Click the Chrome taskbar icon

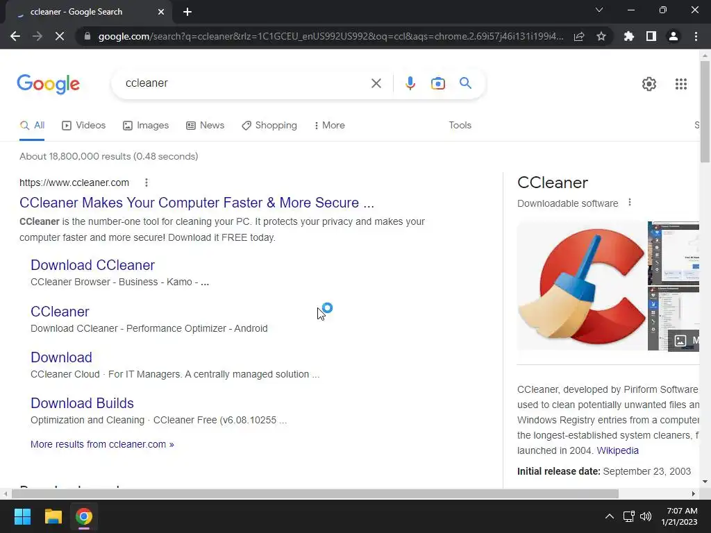pos(83,516)
